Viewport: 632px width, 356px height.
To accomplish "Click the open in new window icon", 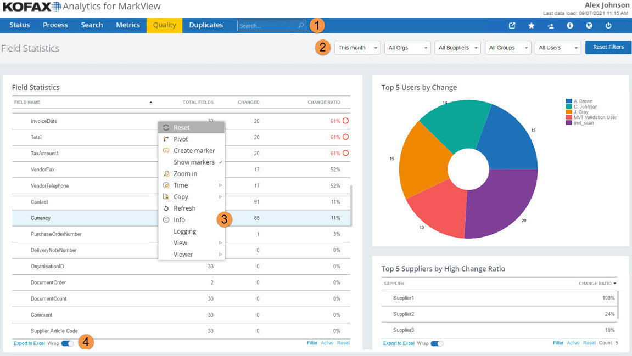I will click(x=512, y=25).
